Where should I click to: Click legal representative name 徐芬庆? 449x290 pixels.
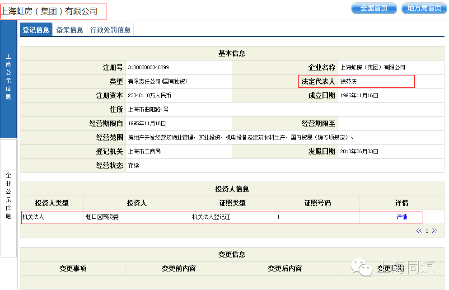pos(348,82)
